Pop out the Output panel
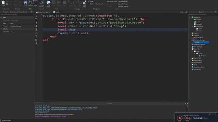Screen dimensions: 218x122 (185, 104)
